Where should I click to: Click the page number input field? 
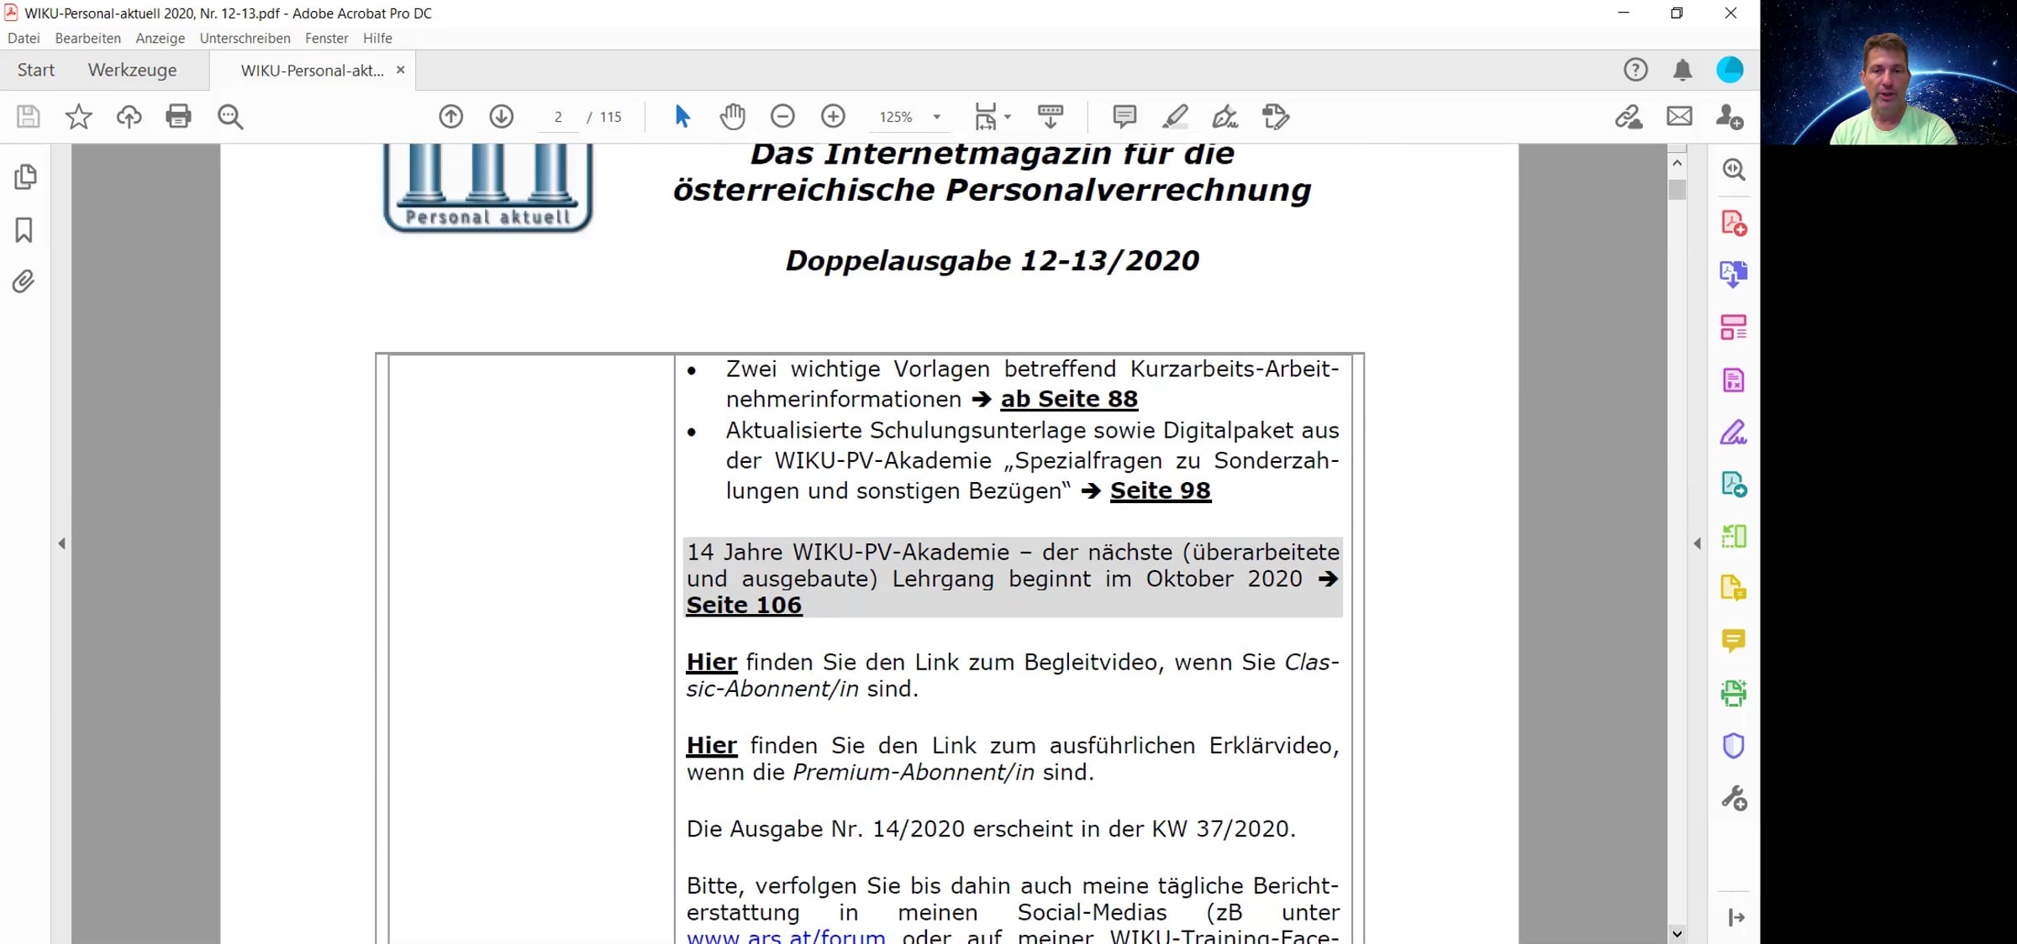click(x=558, y=118)
